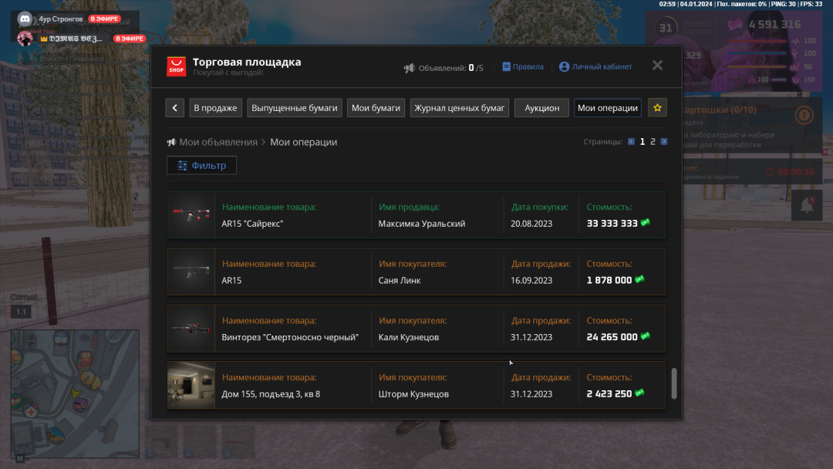Open the Правила rules link
The width and height of the screenshot is (833, 469).
tap(523, 67)
